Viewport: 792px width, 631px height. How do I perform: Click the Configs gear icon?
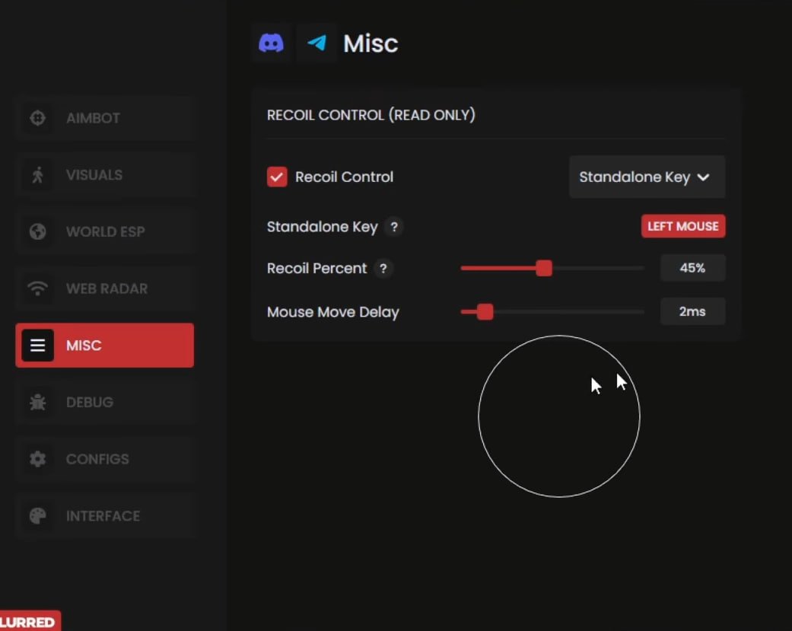pyautogui.click(x=37, y=459)
